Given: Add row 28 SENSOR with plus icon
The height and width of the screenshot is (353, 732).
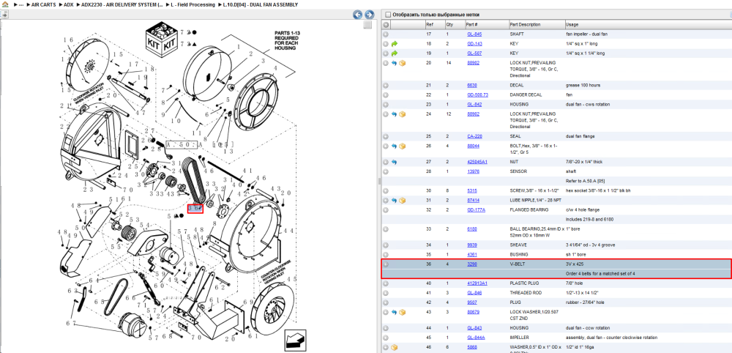Looking at the screenshot, I should point(386,171).
